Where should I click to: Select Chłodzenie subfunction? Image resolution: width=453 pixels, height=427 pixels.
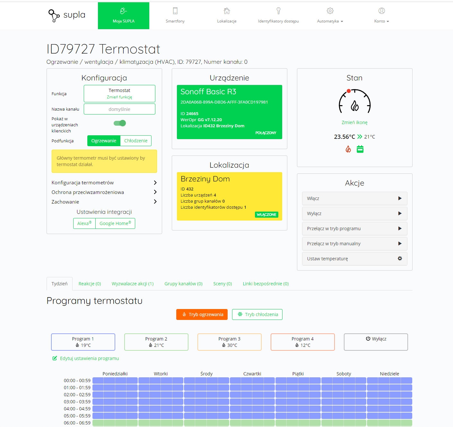click(136, 141)
